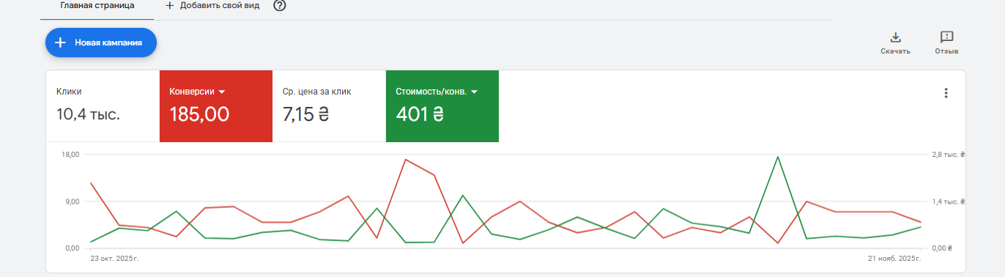Click the 18,00 left axis label
Viewport: 1005px width, 277px height.
click(x=70, y=155)
